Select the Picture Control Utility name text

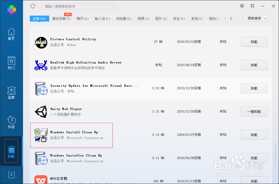pyautogui.click(x=73, y=39)
